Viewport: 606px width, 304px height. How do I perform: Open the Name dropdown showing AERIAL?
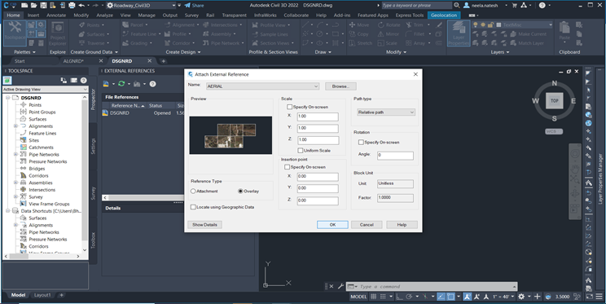pyautogui.click(x=262, y=86)
